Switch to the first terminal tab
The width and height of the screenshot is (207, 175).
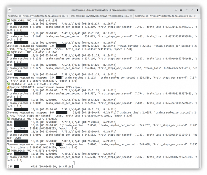tap(35, 16)
